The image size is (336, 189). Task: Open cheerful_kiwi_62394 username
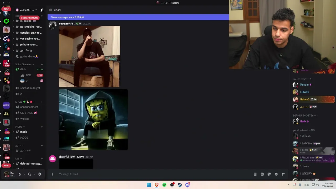tap(71, 157)
